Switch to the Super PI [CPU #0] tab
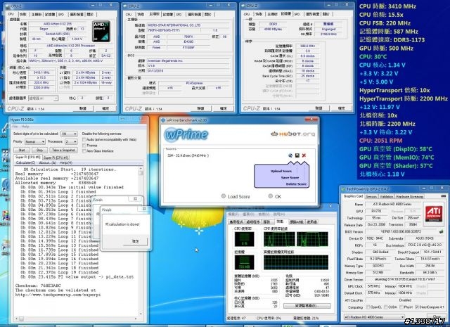The width and height of the screenshot is (450, 327). click(x=28, y=157)
